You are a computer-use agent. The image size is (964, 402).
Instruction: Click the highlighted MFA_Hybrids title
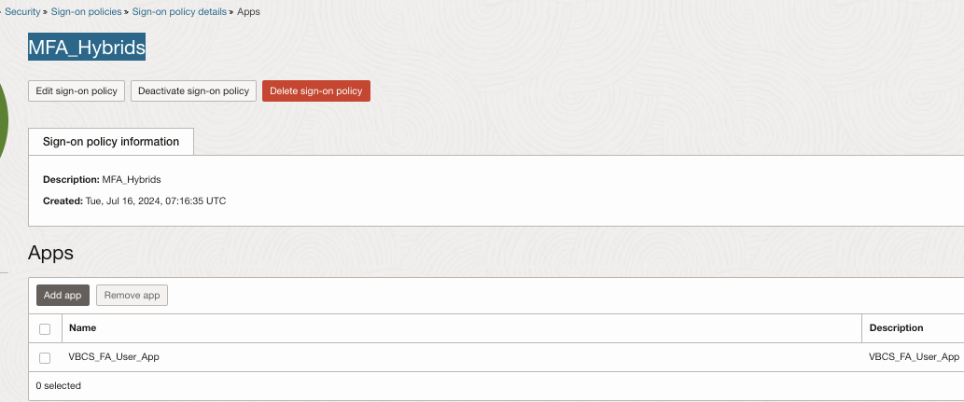coord(87,49)
